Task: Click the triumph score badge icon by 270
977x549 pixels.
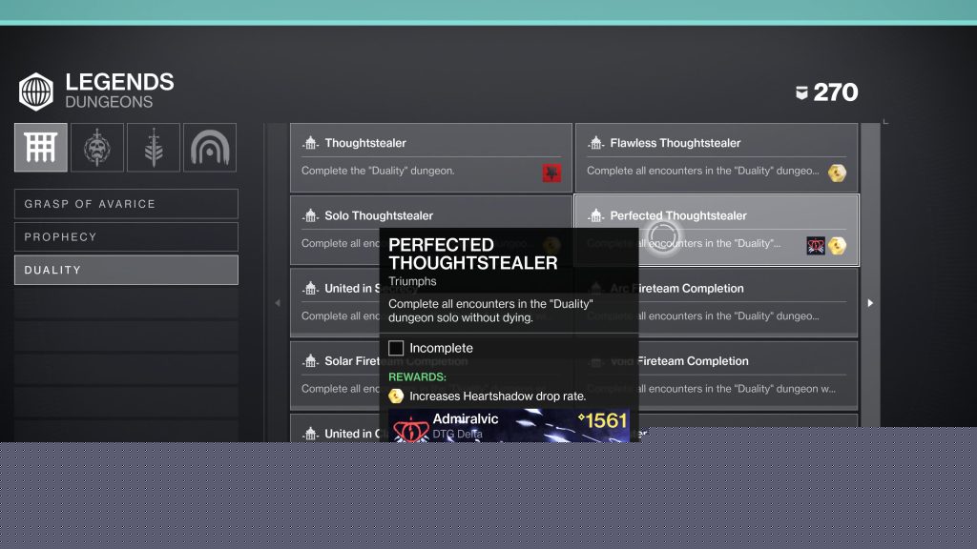Action: coord(801,92)
